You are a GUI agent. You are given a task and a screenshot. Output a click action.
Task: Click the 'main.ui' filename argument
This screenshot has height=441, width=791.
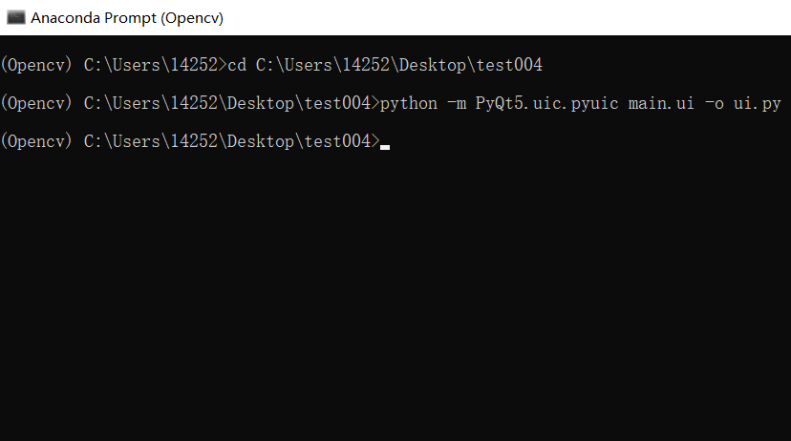click(x=661, y=103)
